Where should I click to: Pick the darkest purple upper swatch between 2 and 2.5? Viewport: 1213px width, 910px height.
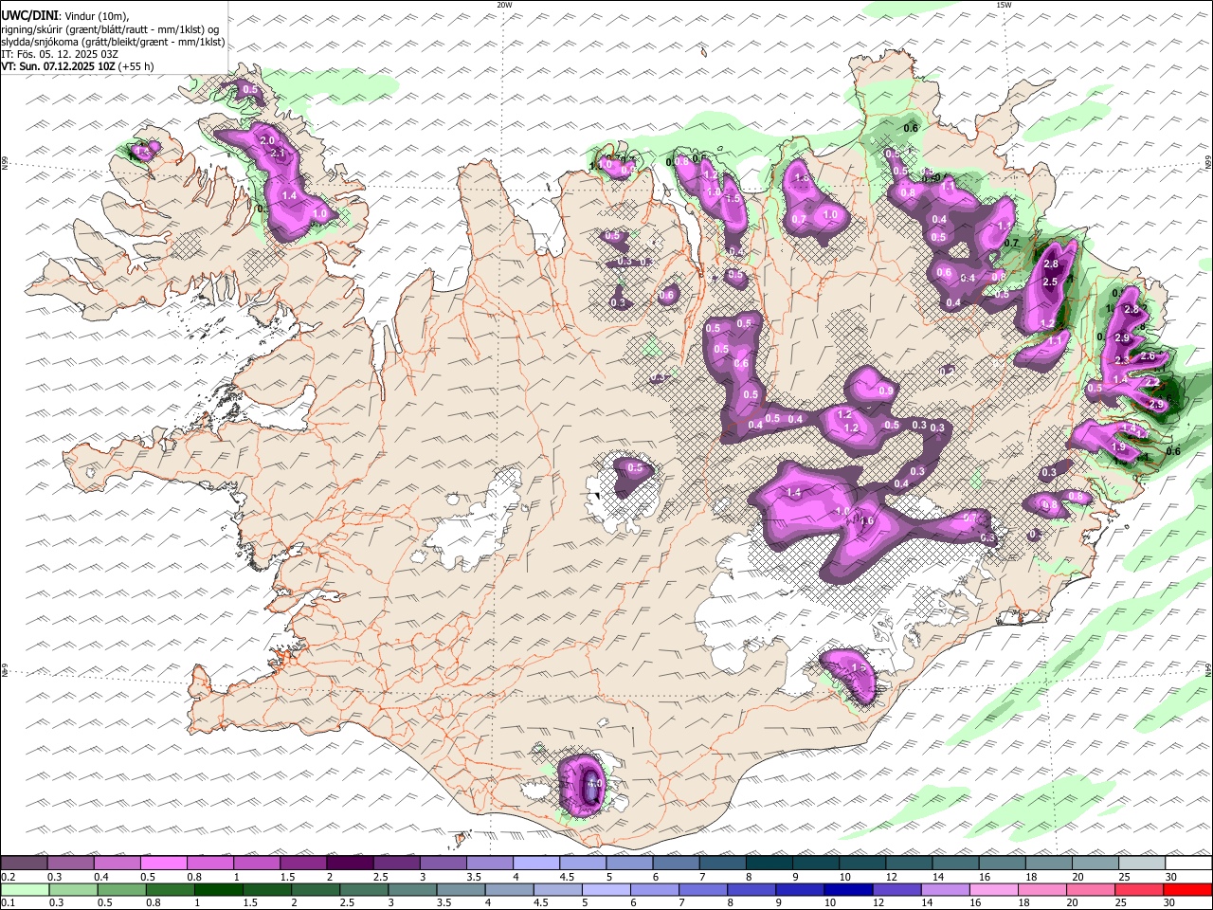[350, 863]
